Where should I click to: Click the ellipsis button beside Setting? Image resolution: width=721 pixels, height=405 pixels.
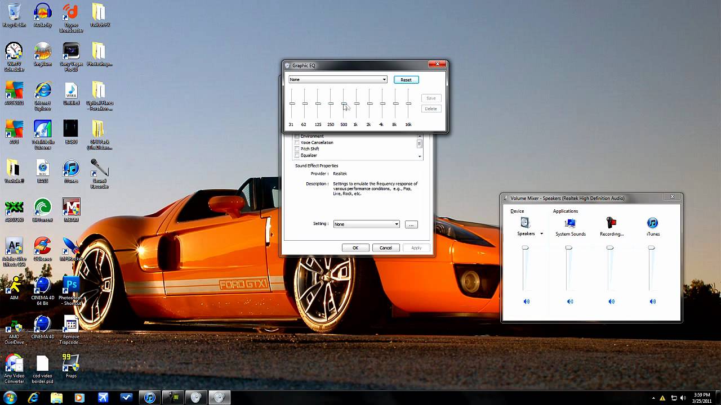(x=411, y=224)
